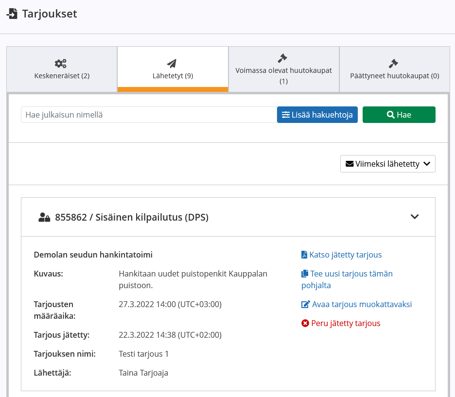Switch to the Keskeneräiset (2) tab

point(62,69)
